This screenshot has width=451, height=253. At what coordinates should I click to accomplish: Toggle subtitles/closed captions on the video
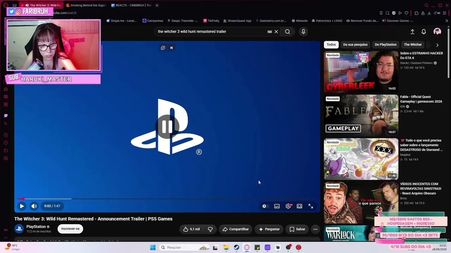tap(277, 206)
